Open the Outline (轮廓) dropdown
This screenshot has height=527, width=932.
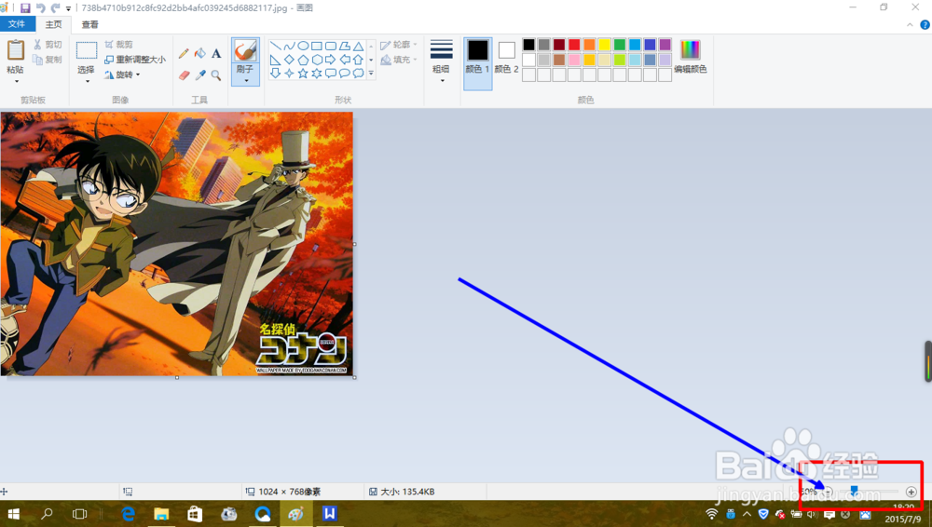[399, 45]
